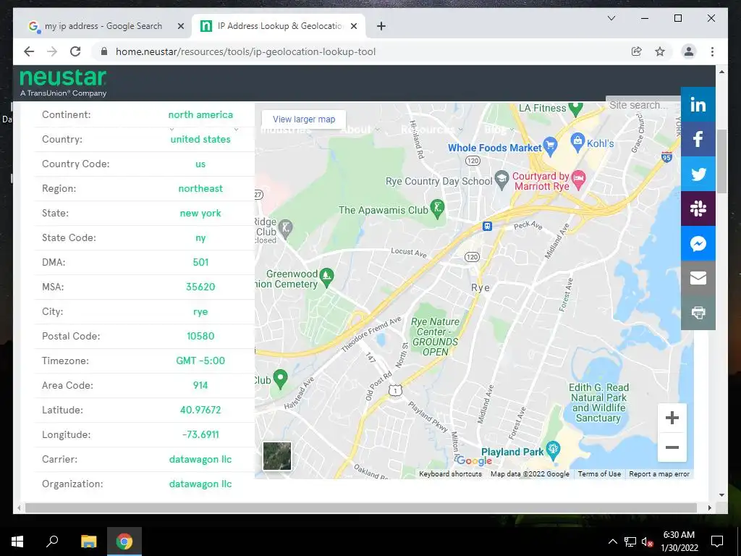Click the Neustar logo
The width and height of the screenshot is (741, 556).
click(x=64, y=83)
